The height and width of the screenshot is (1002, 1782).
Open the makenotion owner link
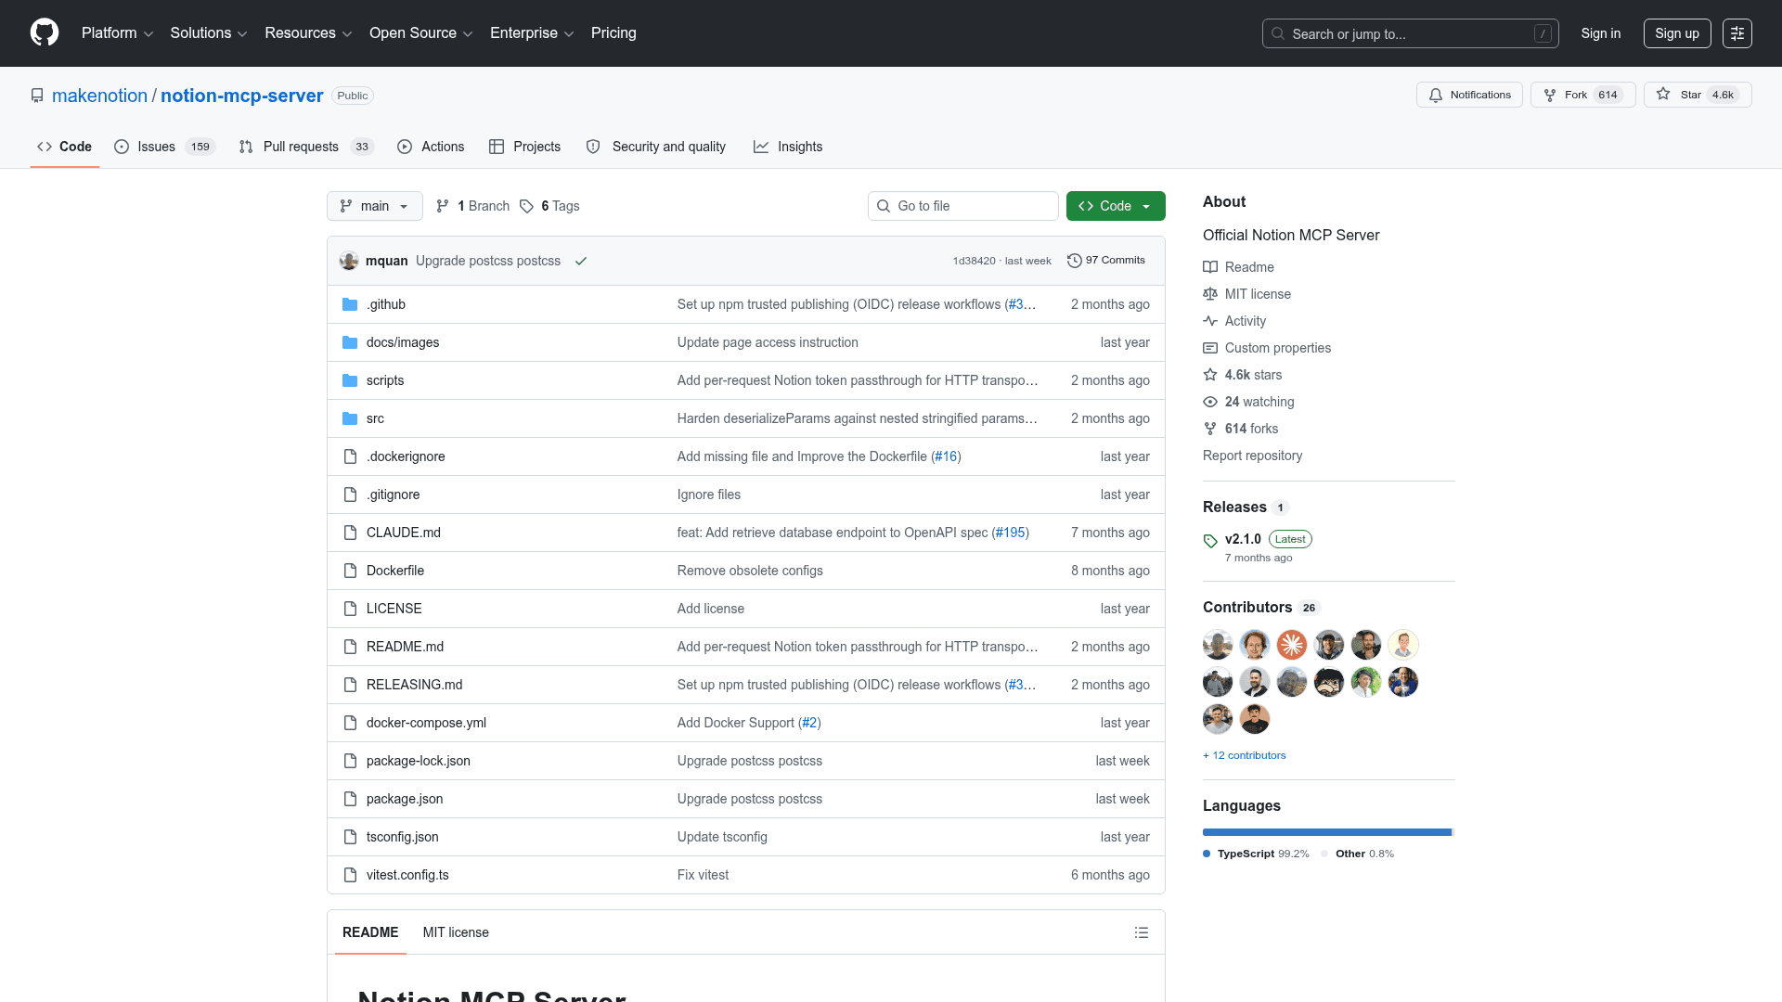click(x=99, y=96)
